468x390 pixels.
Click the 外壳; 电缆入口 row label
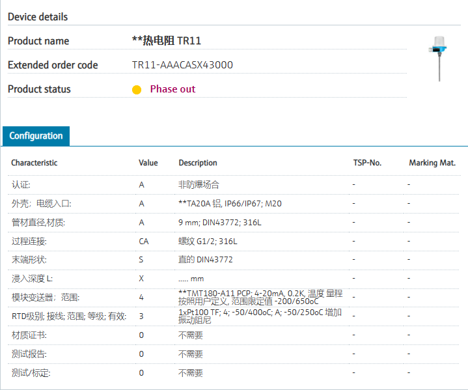(42, 204)
